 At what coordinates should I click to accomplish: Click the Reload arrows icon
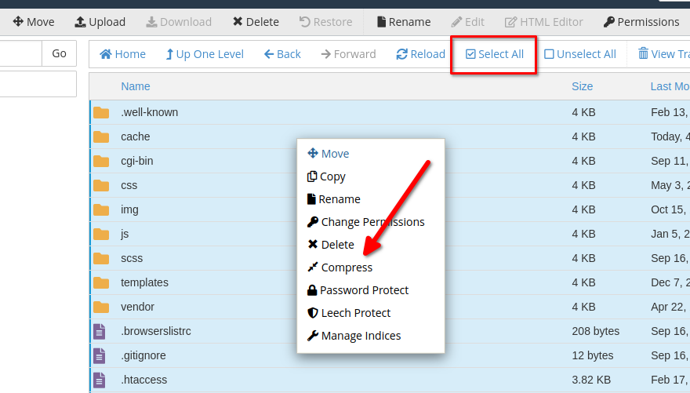(401, 54)
